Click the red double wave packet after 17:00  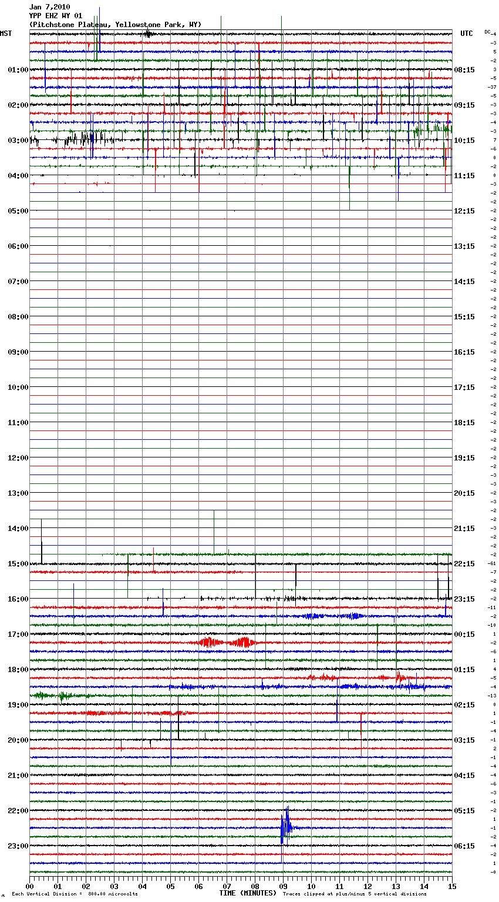pos(228,643)
